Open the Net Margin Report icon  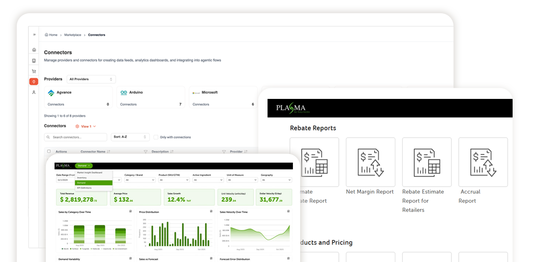370,162
